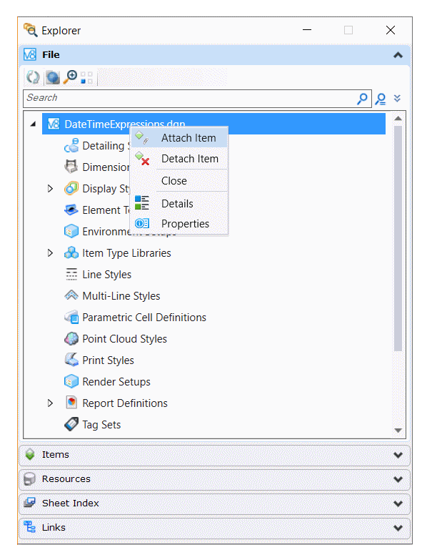432x560 pixels.
Task: Click the tree scrollbar up arrow
Action: click(398, 118)
